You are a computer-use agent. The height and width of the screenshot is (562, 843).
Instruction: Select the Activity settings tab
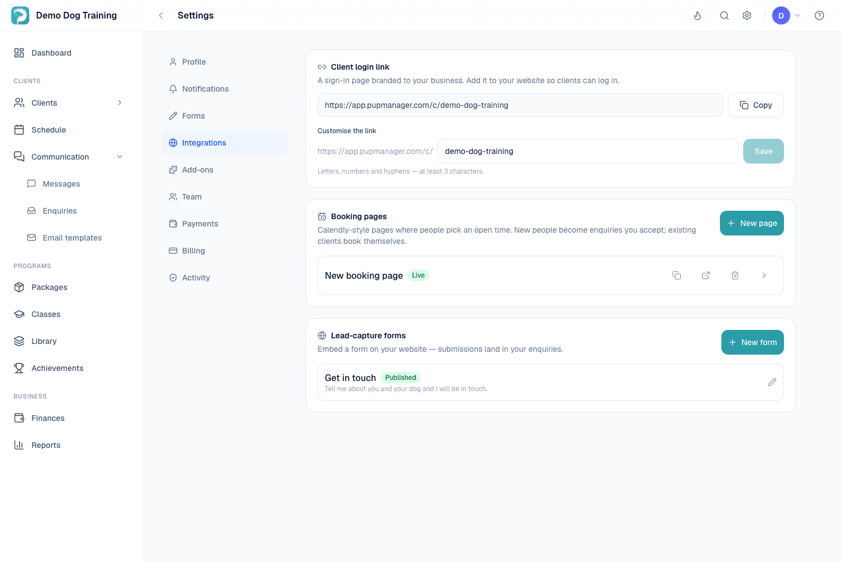click(225, 278)
